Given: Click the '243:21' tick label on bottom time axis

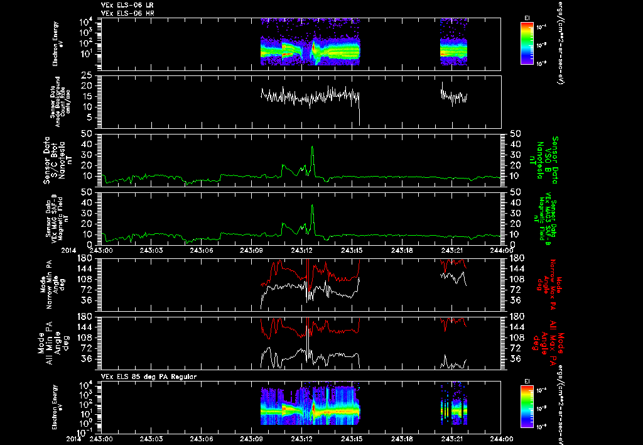Looking at the screenshot, I should pyautogui.click(x=452, y=439).
